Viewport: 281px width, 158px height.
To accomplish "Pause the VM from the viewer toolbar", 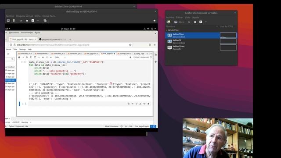I will pos(27,21).
